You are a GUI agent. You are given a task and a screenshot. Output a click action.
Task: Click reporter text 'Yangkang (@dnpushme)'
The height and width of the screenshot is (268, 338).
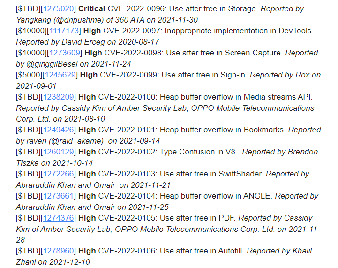[x=60, y=20]
